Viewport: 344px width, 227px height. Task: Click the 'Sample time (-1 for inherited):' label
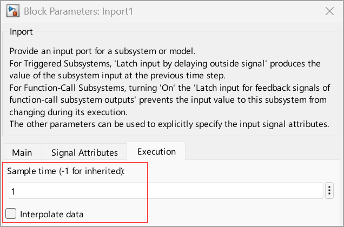pos(65,171)
